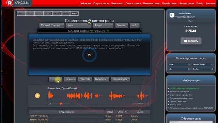Open Звук в текст menu item
218x123 pixels.
click(x=117, y=3)
